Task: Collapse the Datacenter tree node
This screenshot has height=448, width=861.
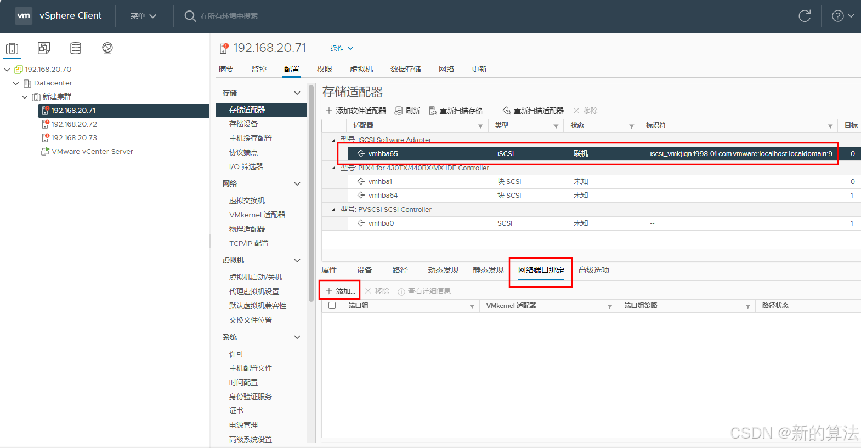Action: (16, 83)
